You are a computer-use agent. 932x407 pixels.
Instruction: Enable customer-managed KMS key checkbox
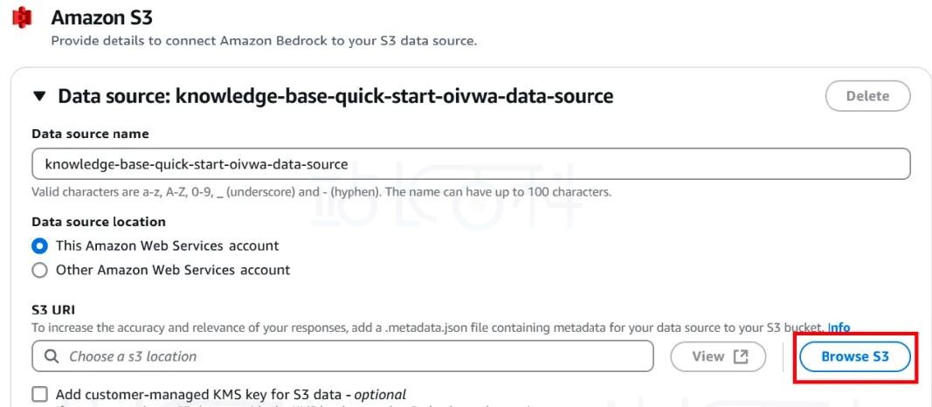tap(40, 395)
